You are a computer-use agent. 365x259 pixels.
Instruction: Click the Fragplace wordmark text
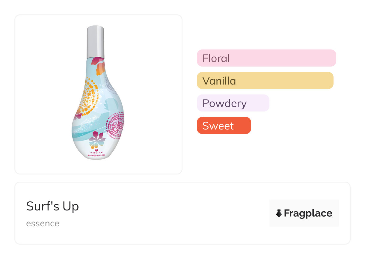[x=308, y=213]
